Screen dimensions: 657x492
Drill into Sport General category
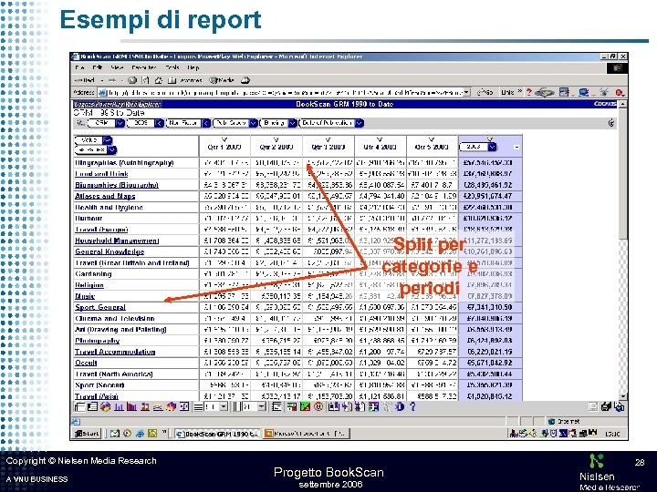click(x=100, y=307)
